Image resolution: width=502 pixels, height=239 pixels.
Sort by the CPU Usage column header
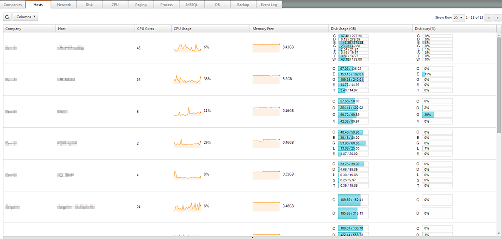coord(211,29)
